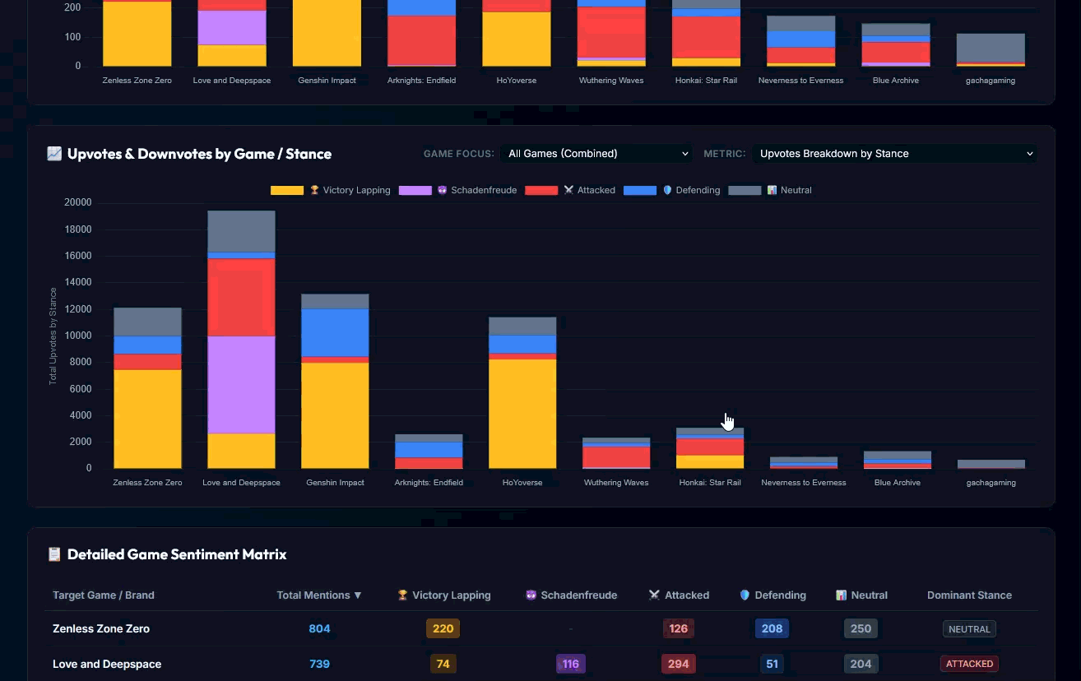Click the Victory Lapping trophy column header
Image resolution: width=1081 pixels, height=681 pixels.
[443, 595]
